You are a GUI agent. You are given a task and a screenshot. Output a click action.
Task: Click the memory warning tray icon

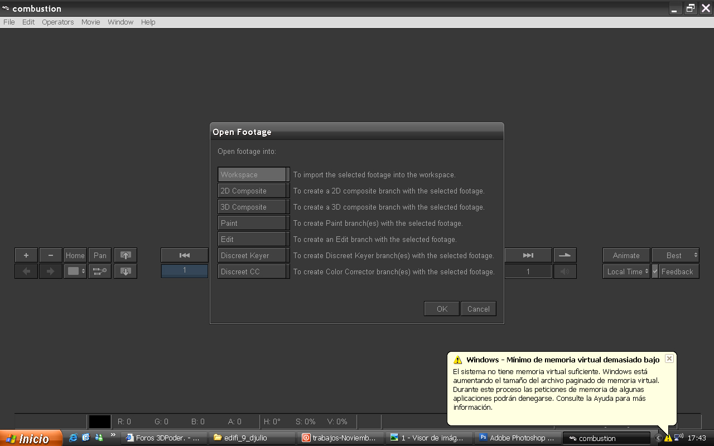(x=668, y=438)
